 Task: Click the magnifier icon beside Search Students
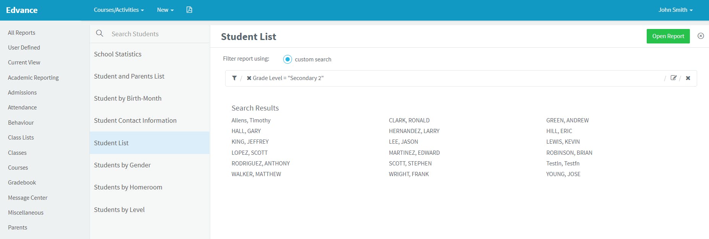100,34
